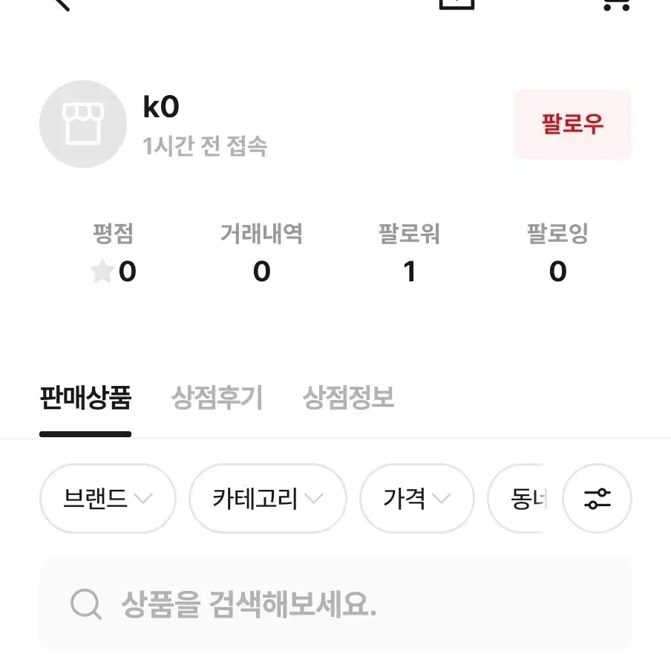The height and width of the screenshot is (671, 671).
Task: Open the shopping cart icon
Action: tap(616, 4)
